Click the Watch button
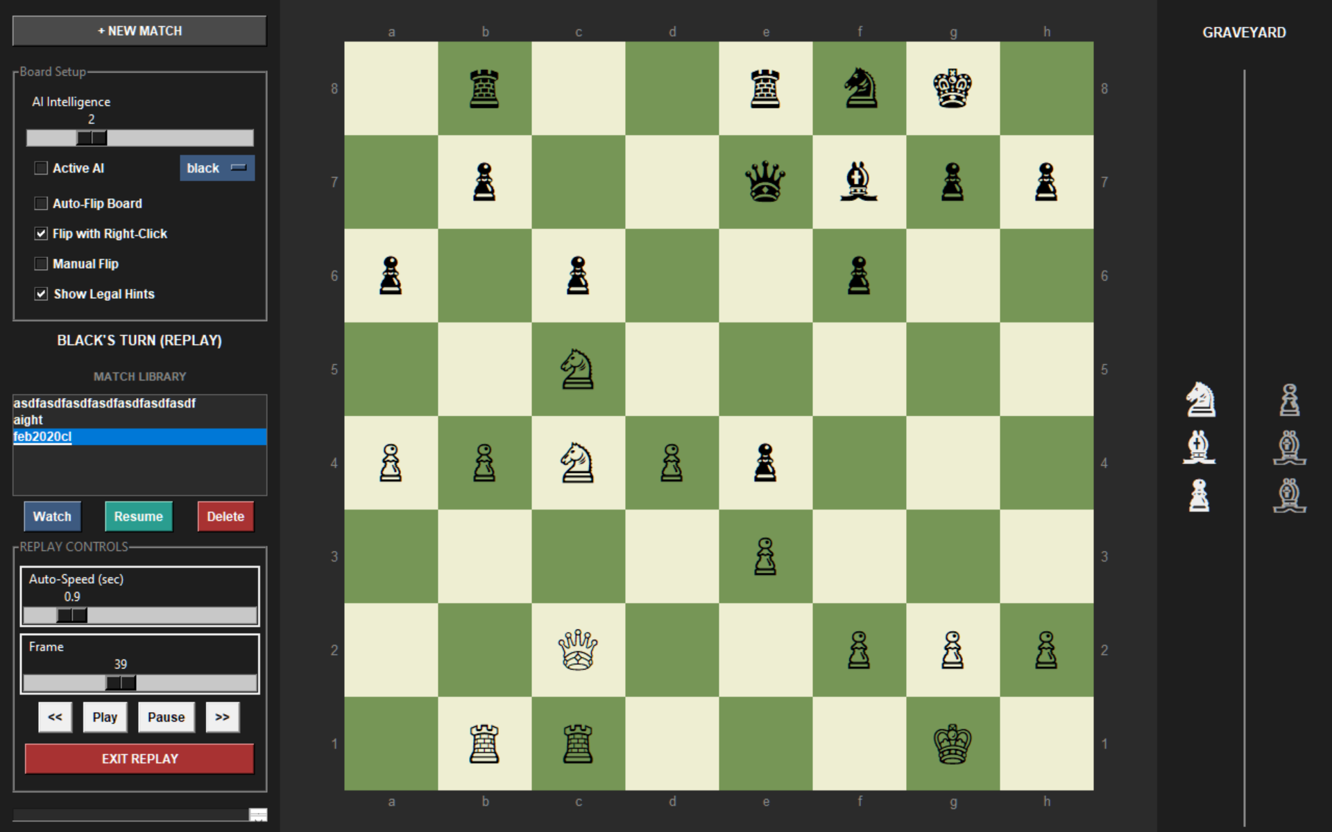Screen dimensions: 1332x832 point(52,517)
